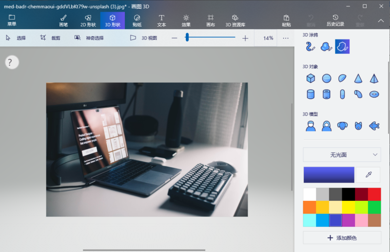390x252 pixels.
Task: Choose the indigo blue color swatch
Action: tap(335, 220)
